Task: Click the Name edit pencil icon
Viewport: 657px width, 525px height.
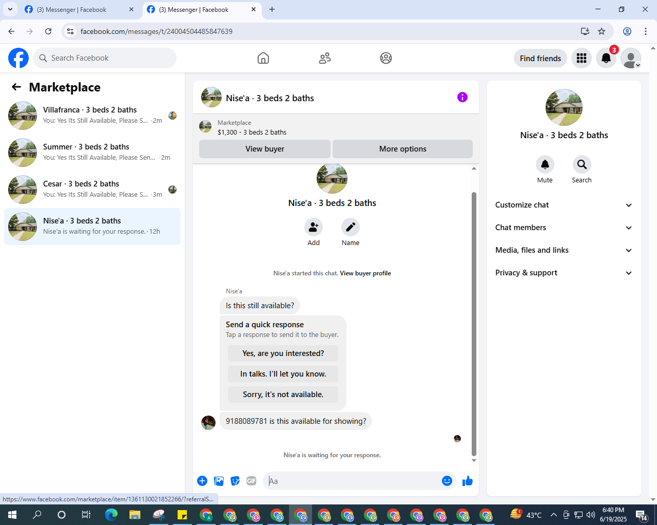Action: coord(351,227)
